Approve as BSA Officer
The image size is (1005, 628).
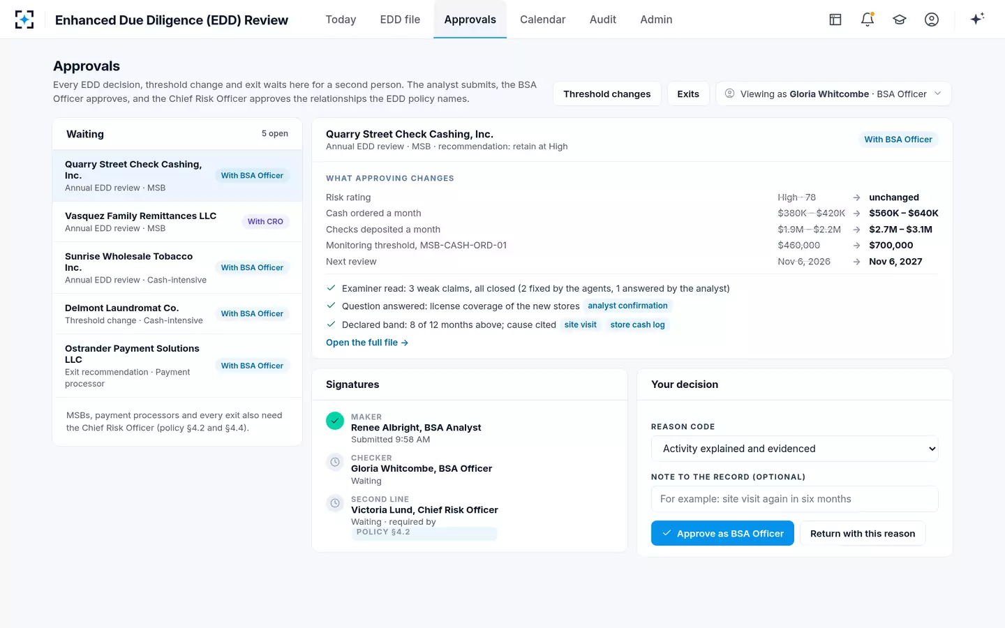tap(722, 533)
